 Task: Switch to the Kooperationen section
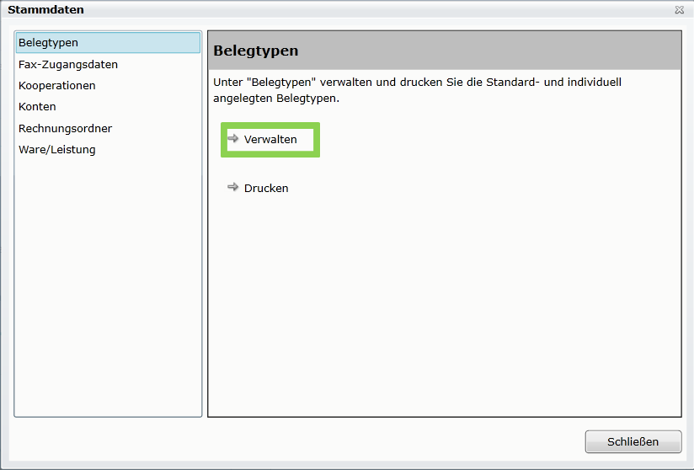coord(57,85)
